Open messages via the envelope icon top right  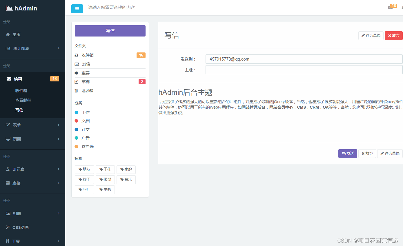click(390, 7)
